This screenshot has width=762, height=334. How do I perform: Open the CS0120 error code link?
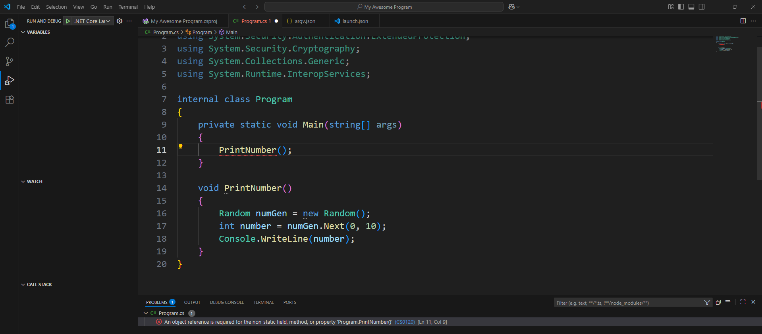click(x=405, y=322)
